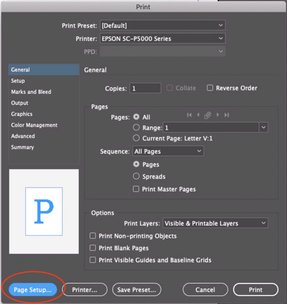Viewport: 287px width, 304px height.
Task: Enable Print Master Pages checkbox
Action: click(x=136, y=189)
